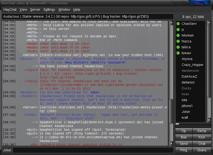Viewport: 213px width, 155px height.
Task: Click 'Joker sets mode +Z on Joker' line
Action: pos(65,44)
